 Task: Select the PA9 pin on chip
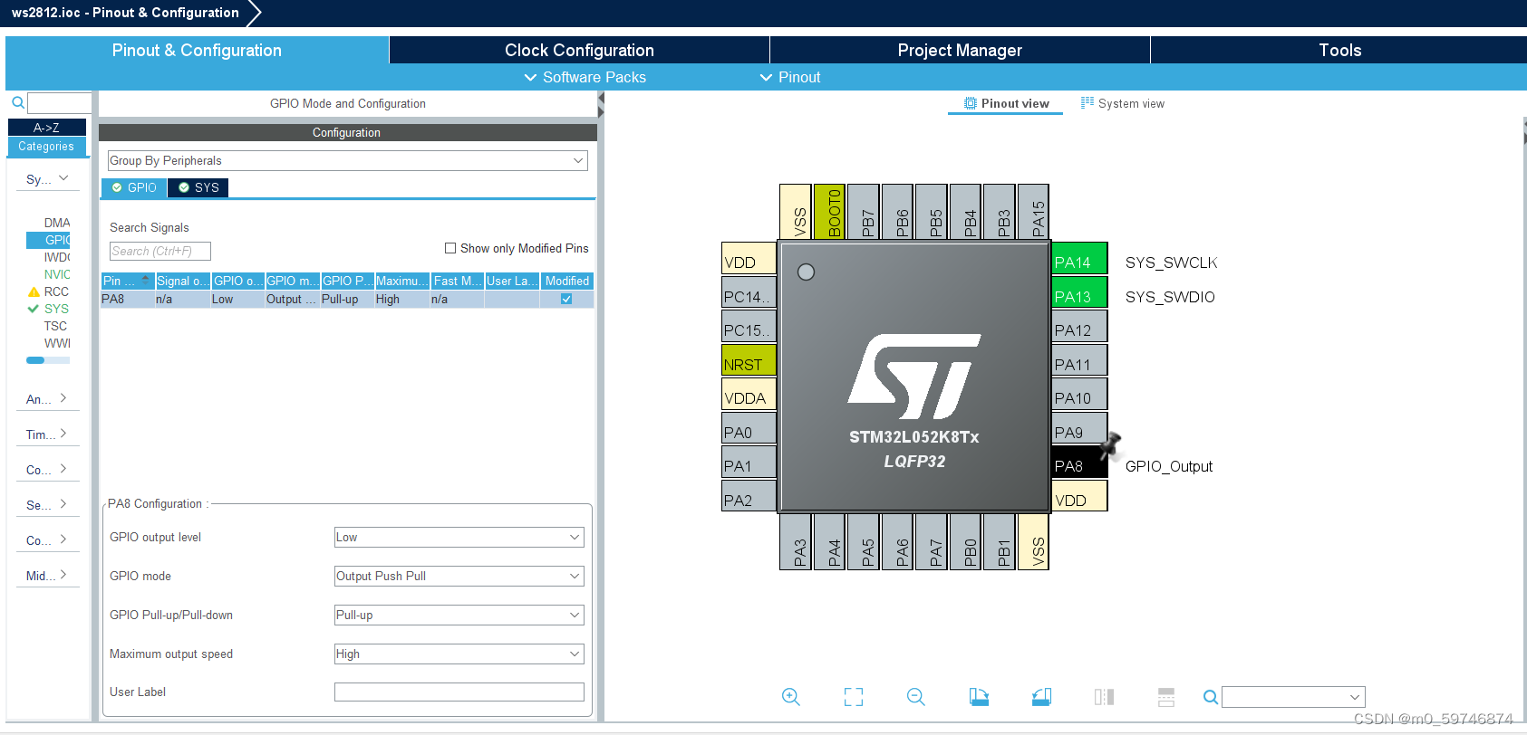(1079, 428)
